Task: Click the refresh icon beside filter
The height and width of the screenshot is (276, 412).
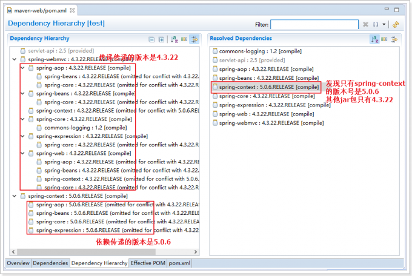Action: click(396, 25)
